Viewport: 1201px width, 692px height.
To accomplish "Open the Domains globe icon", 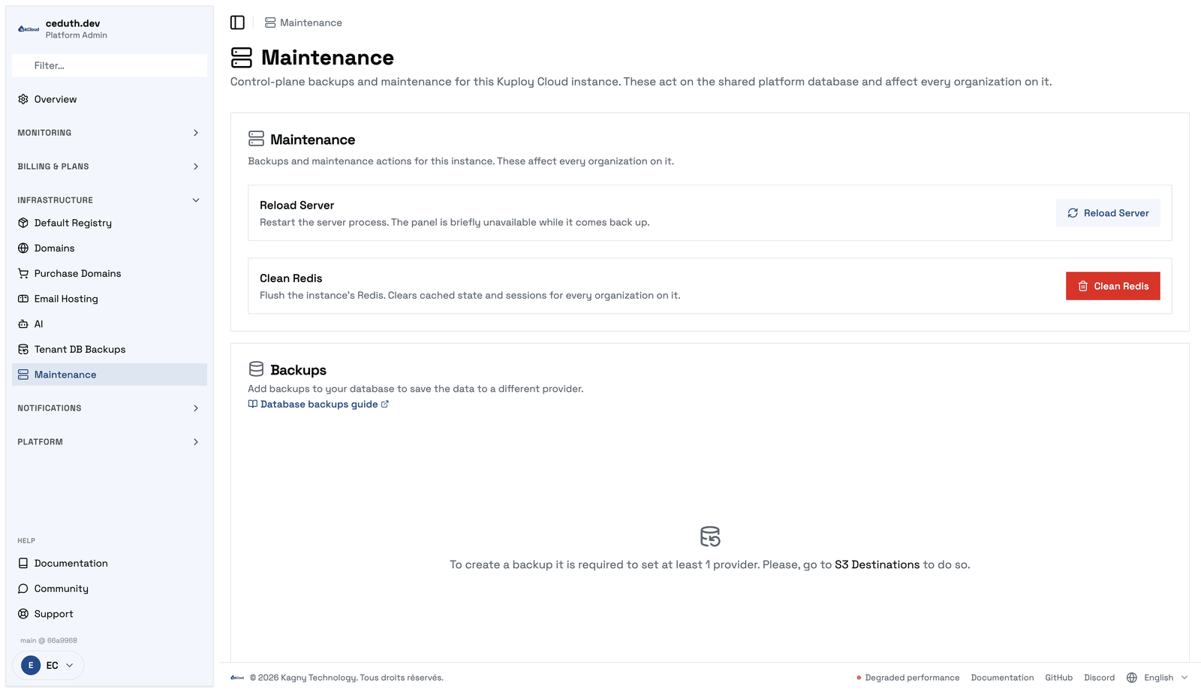I will coord(23,248).
